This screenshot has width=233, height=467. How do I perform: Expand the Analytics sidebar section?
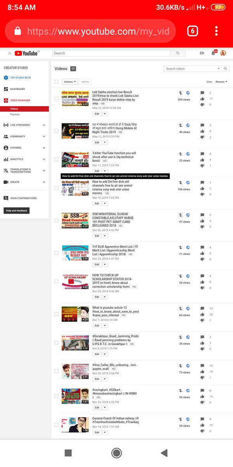coord(44,159)
